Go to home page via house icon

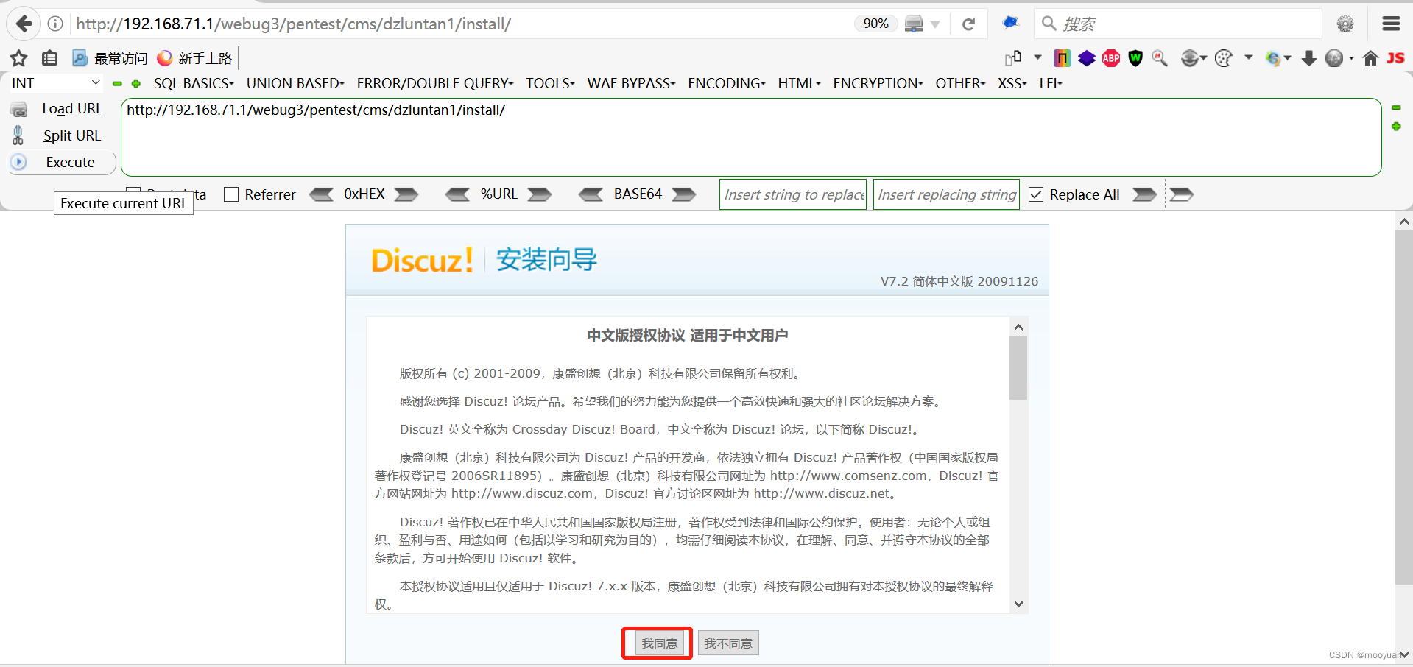coord(1370,58)
